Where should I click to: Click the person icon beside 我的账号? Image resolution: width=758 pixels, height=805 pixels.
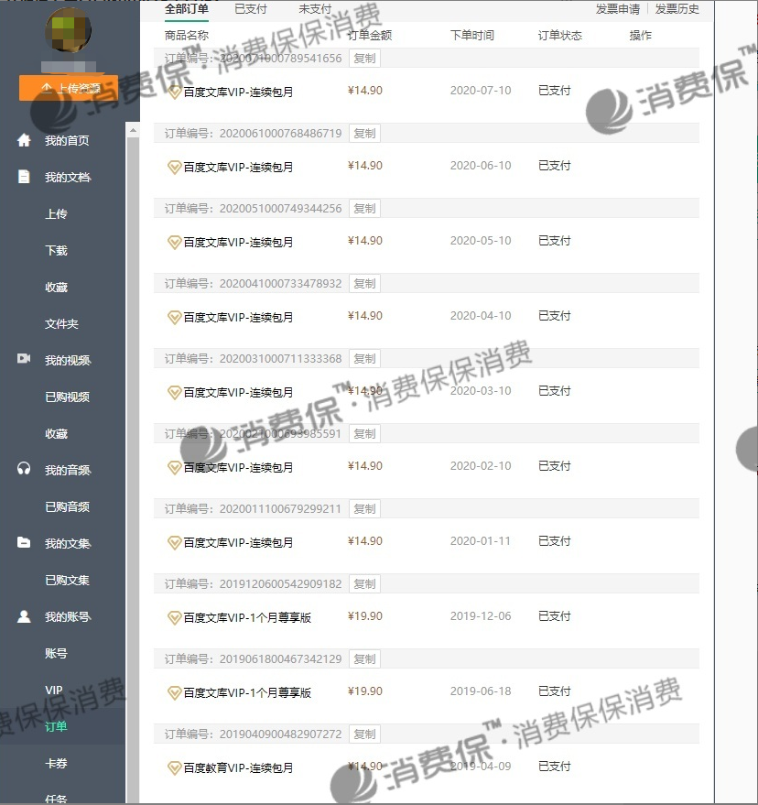point(24,616)
